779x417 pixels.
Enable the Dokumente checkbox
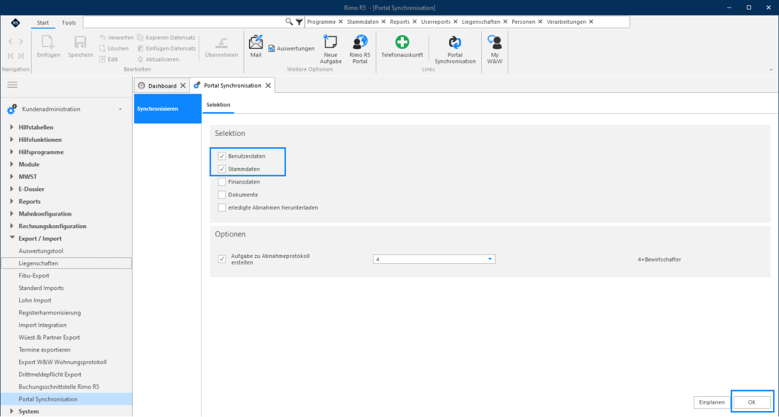(x=222, y=195)
